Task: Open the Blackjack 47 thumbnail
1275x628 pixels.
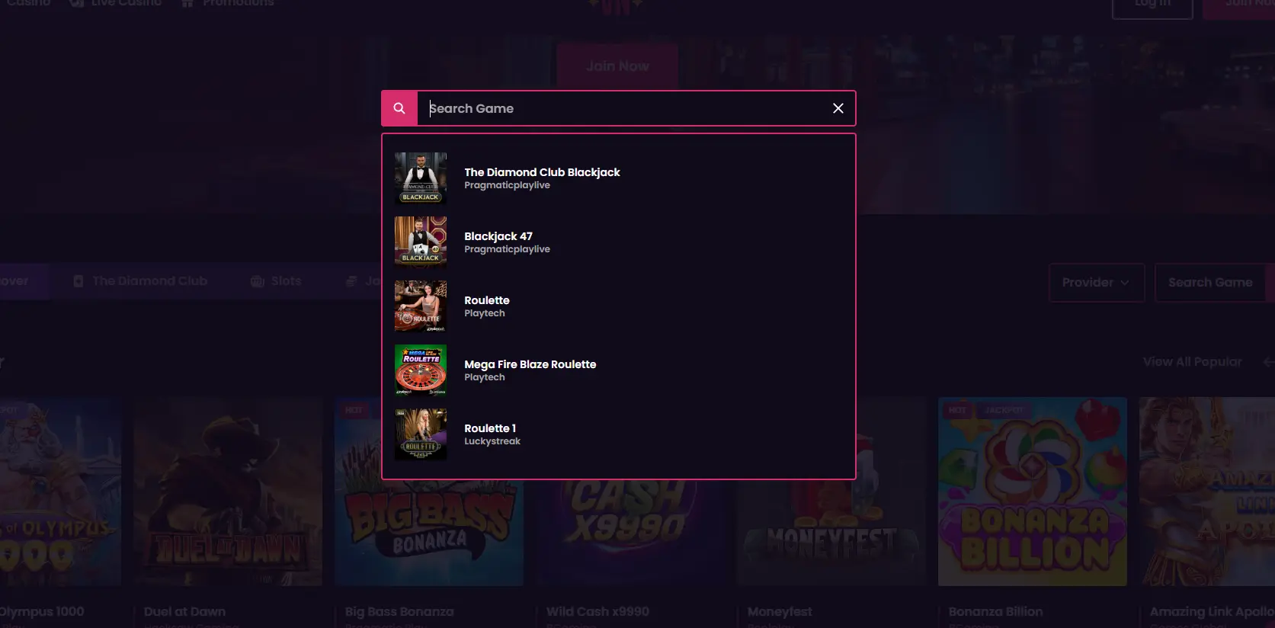Action: [x=421, y=242]
